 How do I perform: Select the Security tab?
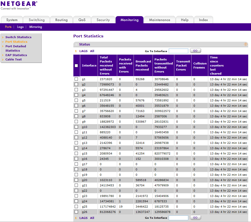[x=103, y=20]
